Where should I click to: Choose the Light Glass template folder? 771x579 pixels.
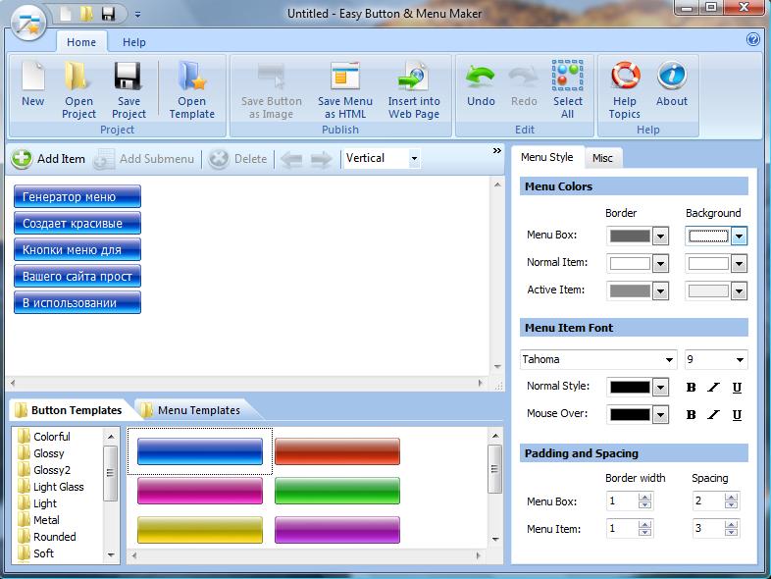pyautogui.click(x=51, y=487)
